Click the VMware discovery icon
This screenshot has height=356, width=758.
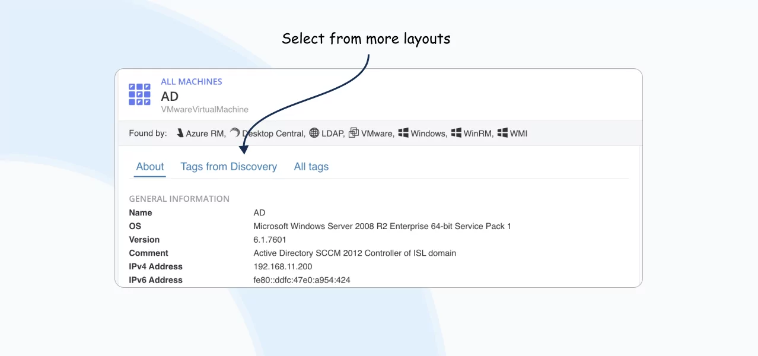coord(354,133)
